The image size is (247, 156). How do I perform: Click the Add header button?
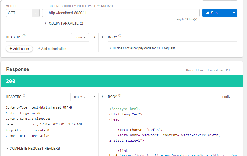(19, 49)
